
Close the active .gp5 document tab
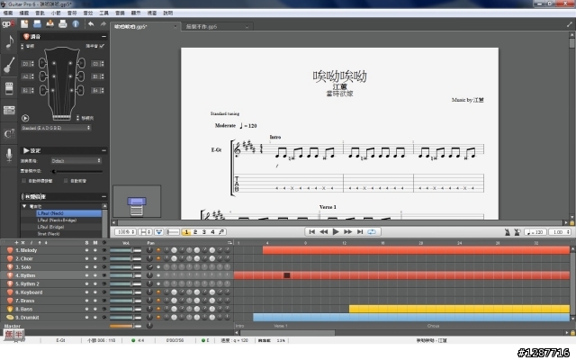pyautogui.click(x=175, y=27)
